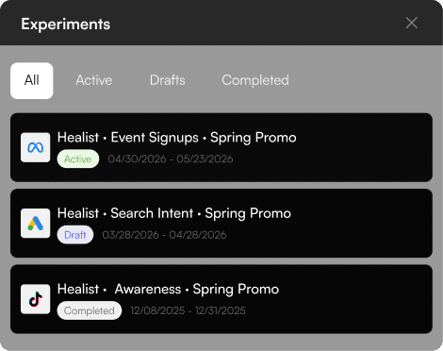Open the Completed tab
Screen dimensions: 443x351
255,80
